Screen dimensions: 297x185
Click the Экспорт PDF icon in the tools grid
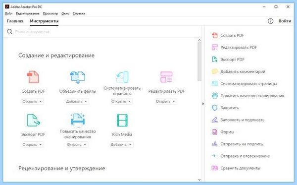tap(33, 120)
